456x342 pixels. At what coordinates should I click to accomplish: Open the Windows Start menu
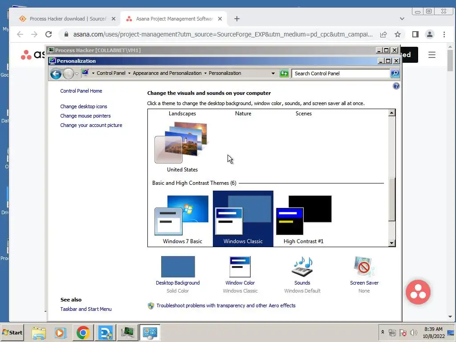12,332
